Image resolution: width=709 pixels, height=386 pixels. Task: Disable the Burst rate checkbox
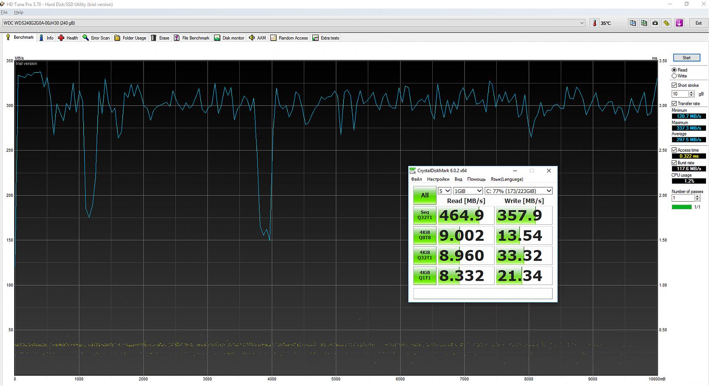click(x=674, y=163)
